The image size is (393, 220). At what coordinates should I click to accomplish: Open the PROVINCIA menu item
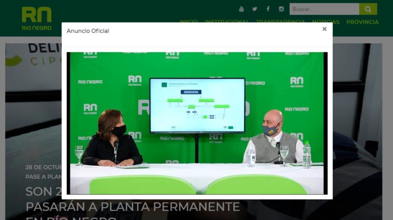(x=362, y=22)
